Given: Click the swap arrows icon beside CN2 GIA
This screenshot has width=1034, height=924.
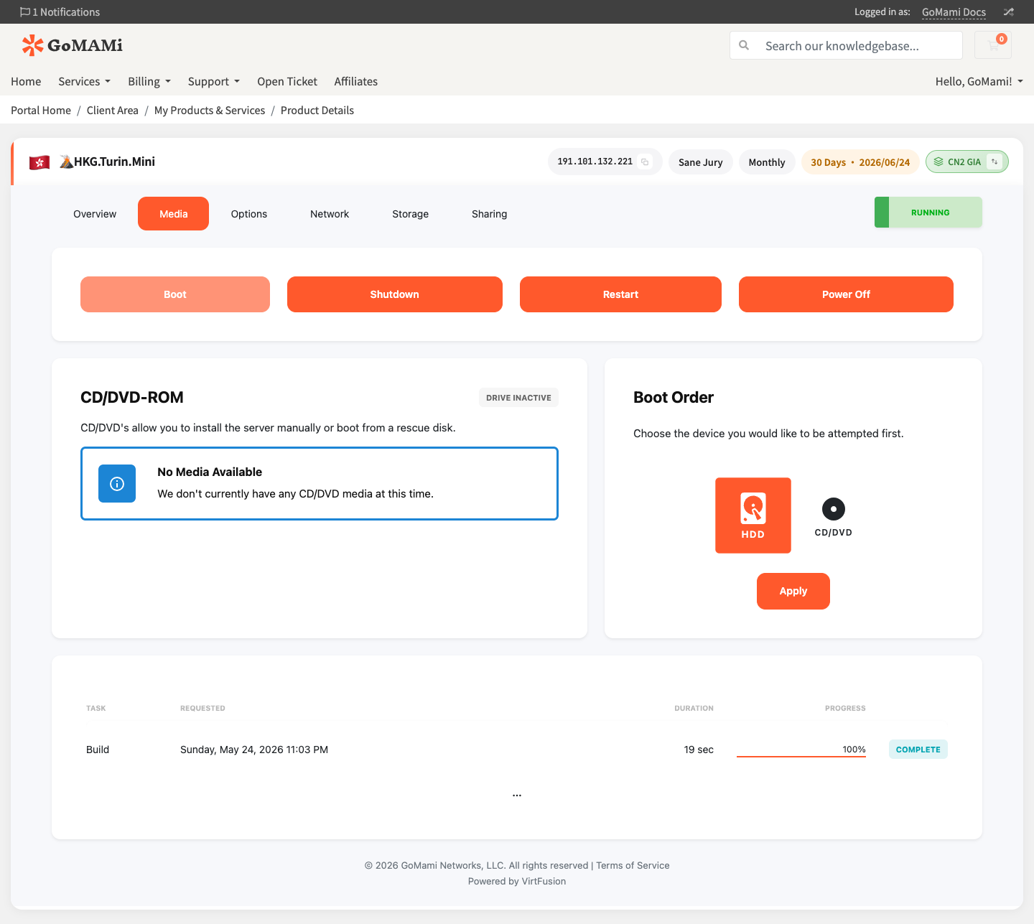Looking at the screenshot, I should (x=995, y=162).
